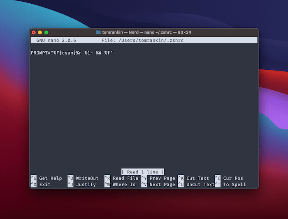Viewport: 288px width, 219px height.
Task: Click the 'GNU nano 2.0.6' header text
Action: click(x=56, y=40)
